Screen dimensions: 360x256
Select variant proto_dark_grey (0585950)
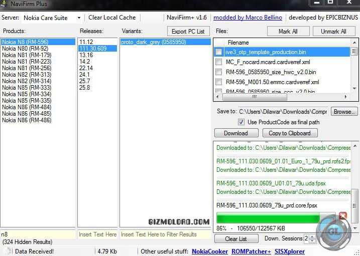[x=165, y=42]
